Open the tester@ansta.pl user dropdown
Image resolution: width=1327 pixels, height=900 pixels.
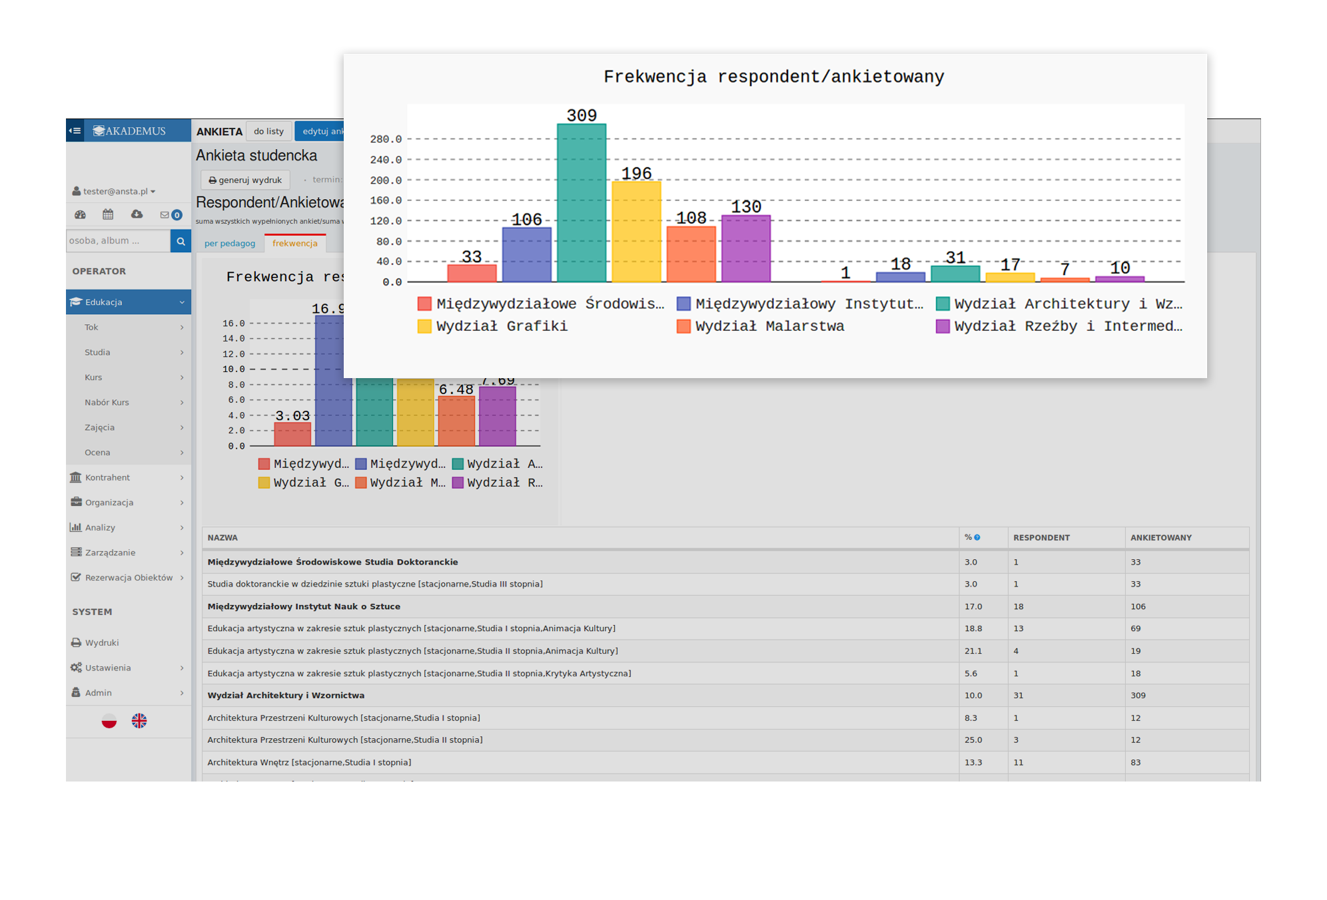119,191
